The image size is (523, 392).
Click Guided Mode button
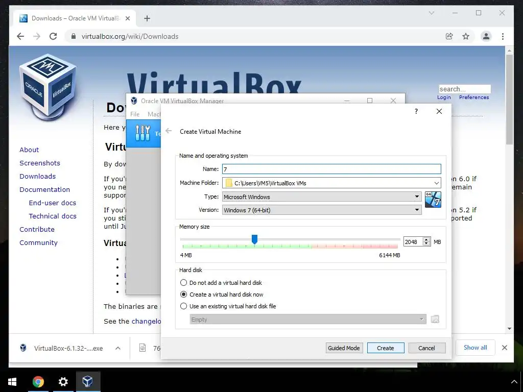tap(344, 348)
